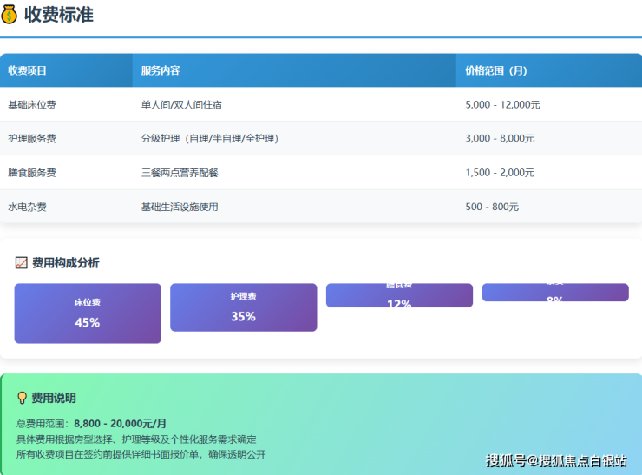Click the chart icon next to 费用构成分析
The width and height of the screenshot is (642, 475).
pos(22,263)
